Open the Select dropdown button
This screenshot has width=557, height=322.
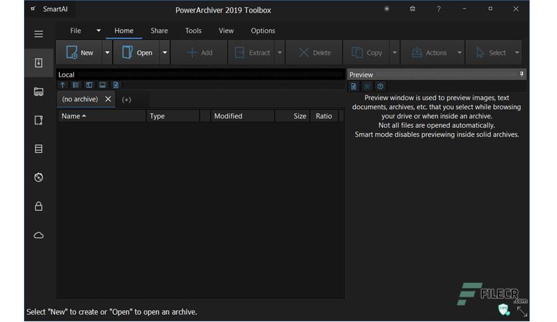click(x=494, y=53)
